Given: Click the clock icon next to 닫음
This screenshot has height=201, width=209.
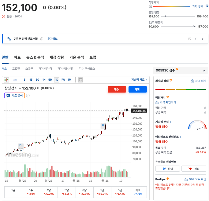Looking at the screenshot, I should click(3, 16).
